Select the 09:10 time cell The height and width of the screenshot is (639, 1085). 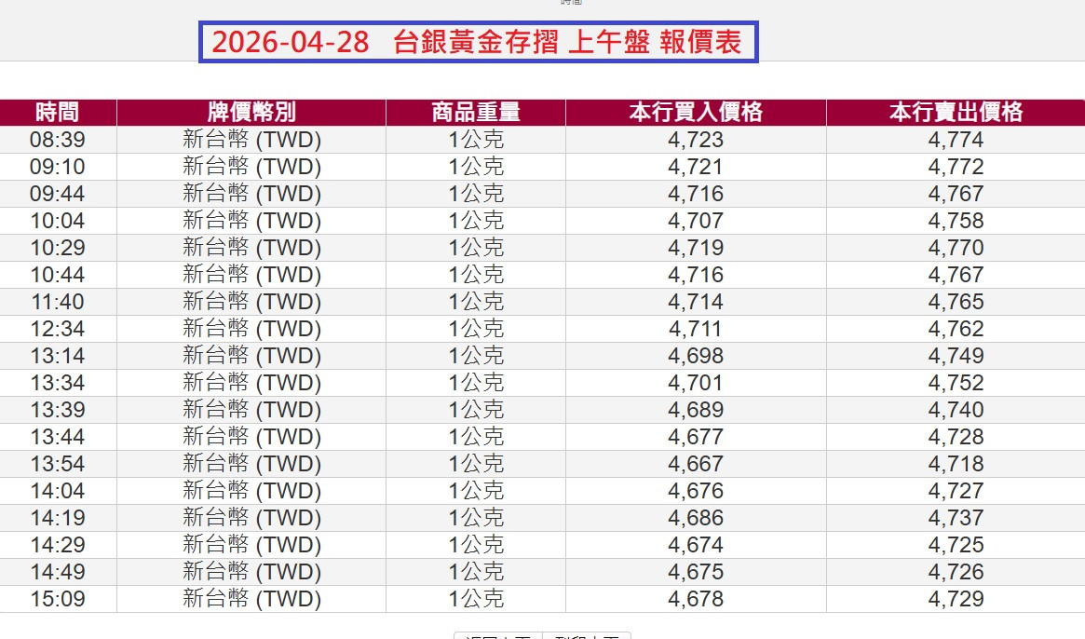tap(58, 167)
